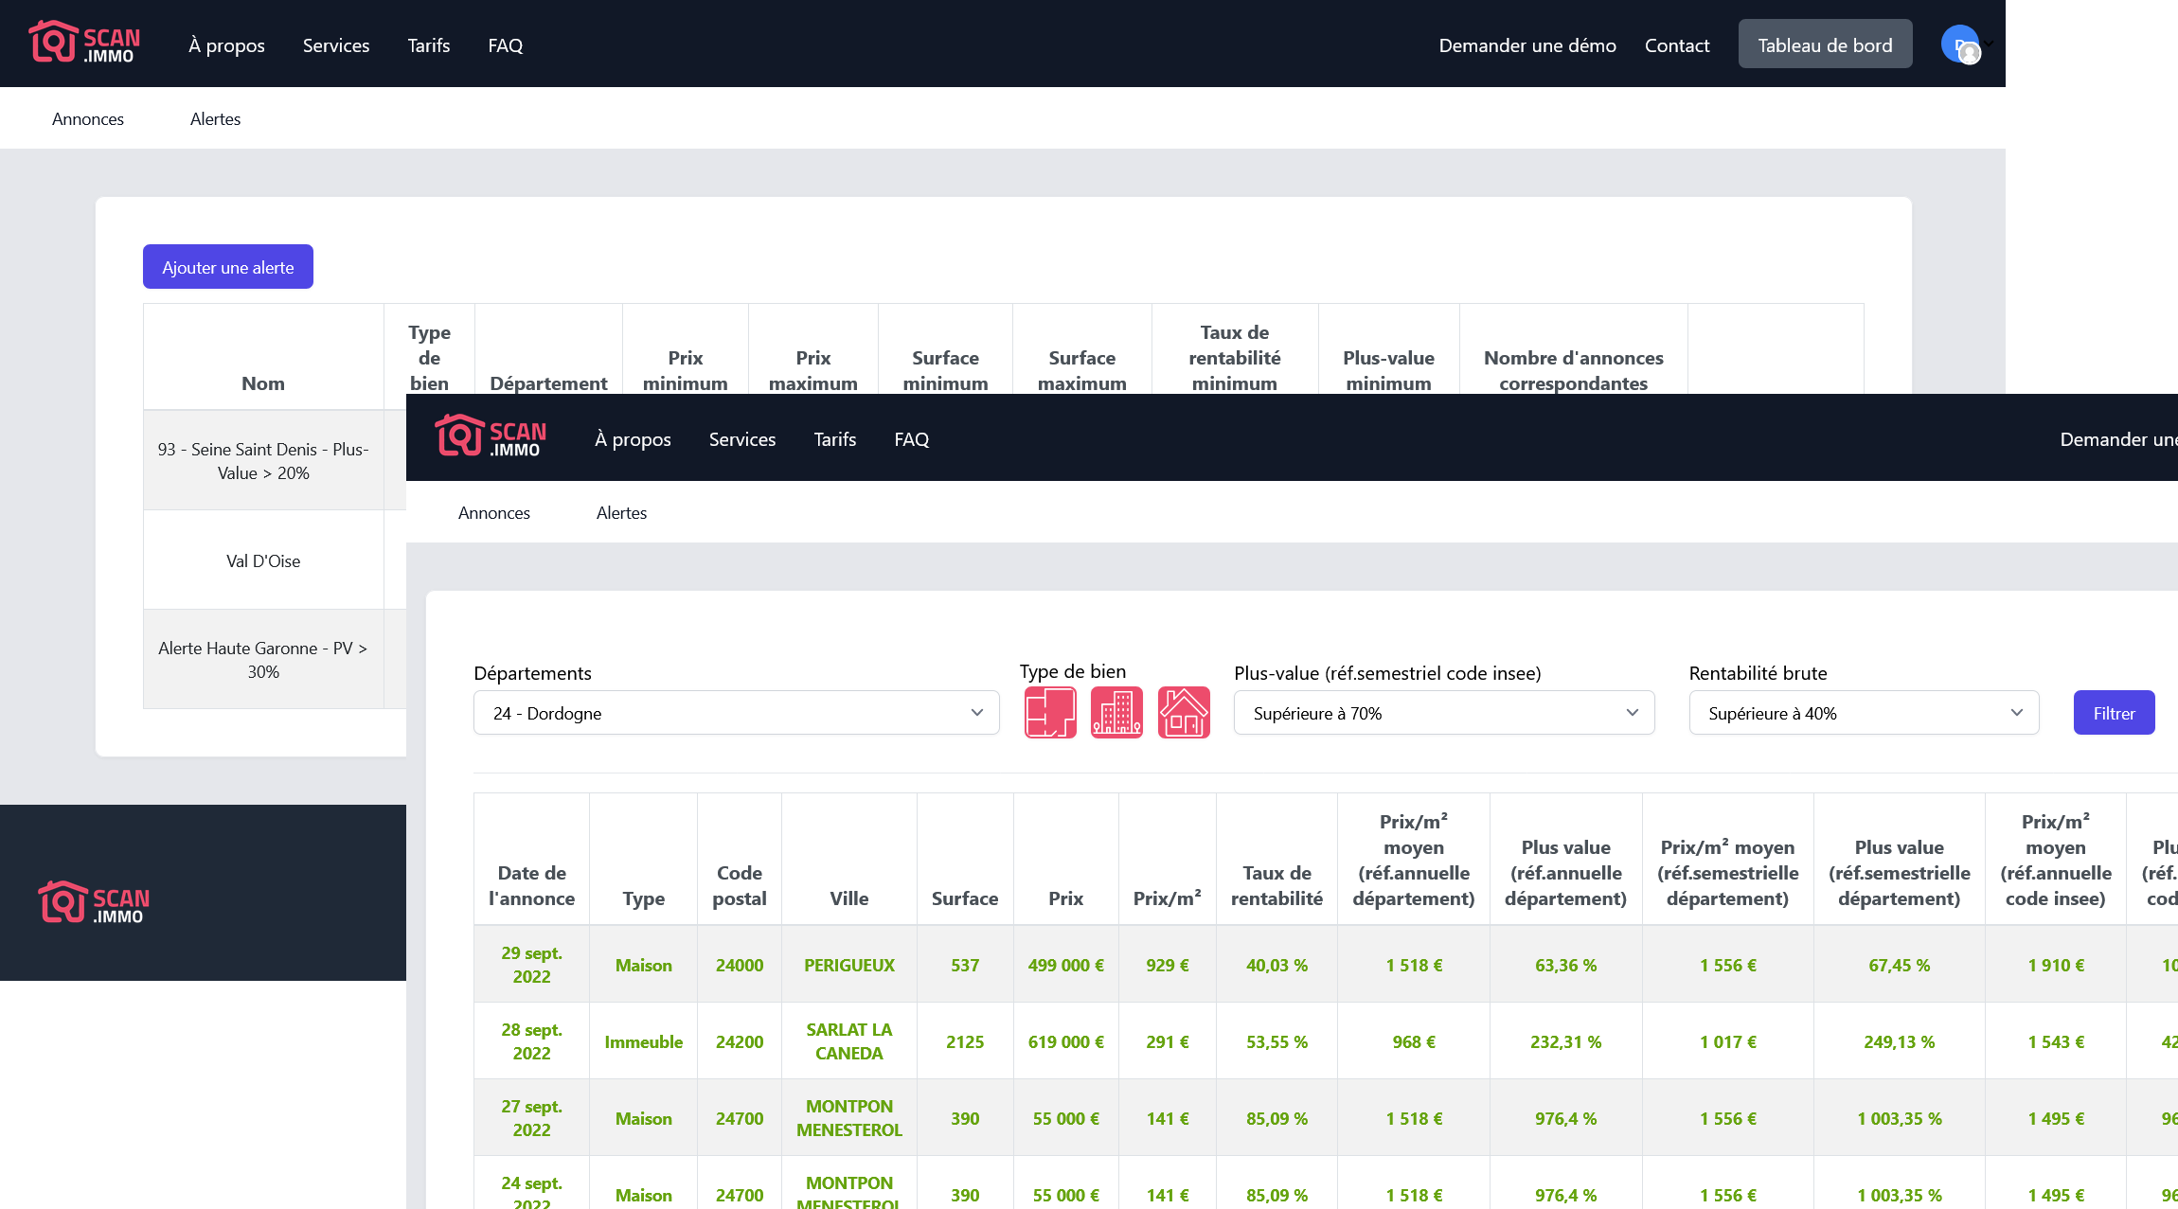
Task: Click the Scan.Immo logo in the overlay navbar
Action: (491, 438)
